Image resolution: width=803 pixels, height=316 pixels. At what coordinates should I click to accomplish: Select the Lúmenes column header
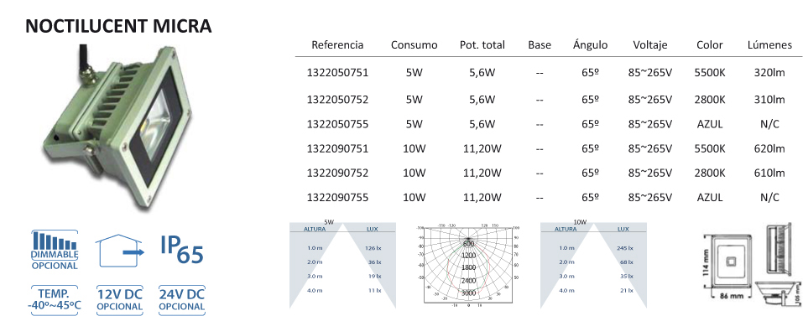coord(769,45)
